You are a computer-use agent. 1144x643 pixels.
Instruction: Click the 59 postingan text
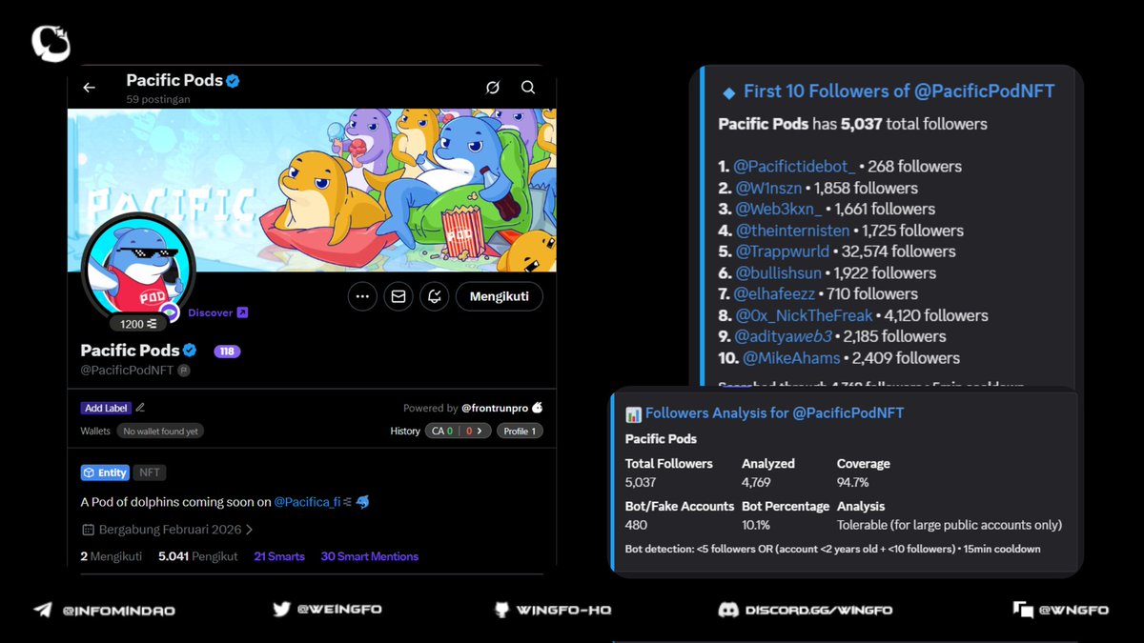158,99
